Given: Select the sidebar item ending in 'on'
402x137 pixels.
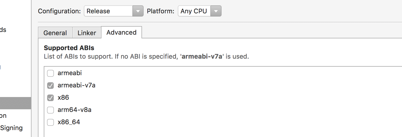Looking at the screenshot, I should (3, 116).
